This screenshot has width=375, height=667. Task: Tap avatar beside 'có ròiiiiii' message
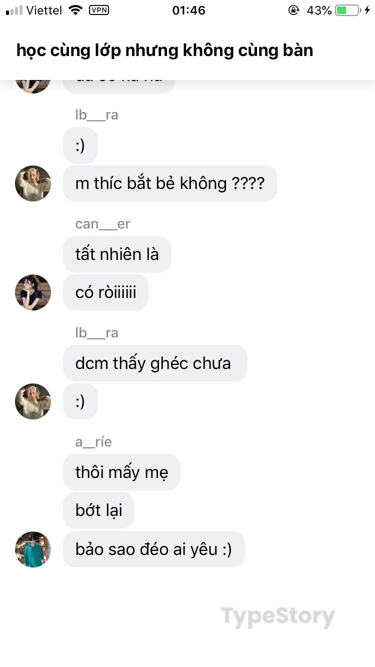coord(33,292)
